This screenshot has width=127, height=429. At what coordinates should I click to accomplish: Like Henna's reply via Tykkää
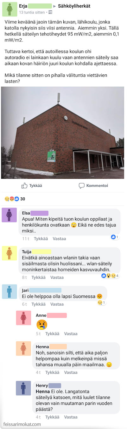pyautogui.click(x=52, y=372)
